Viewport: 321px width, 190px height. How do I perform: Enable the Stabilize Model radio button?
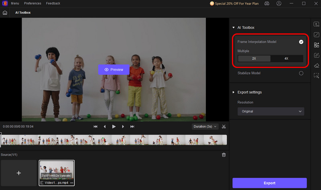point(301,73)
